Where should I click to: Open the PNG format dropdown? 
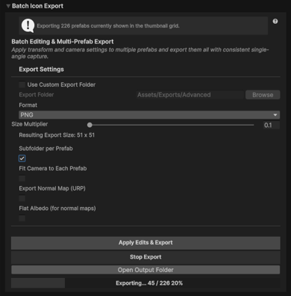149,115
